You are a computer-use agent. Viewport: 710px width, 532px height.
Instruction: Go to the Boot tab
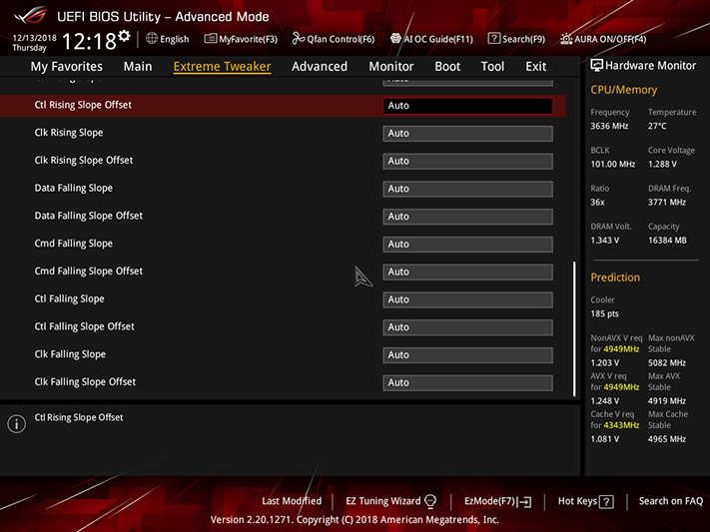coord(447,67)
